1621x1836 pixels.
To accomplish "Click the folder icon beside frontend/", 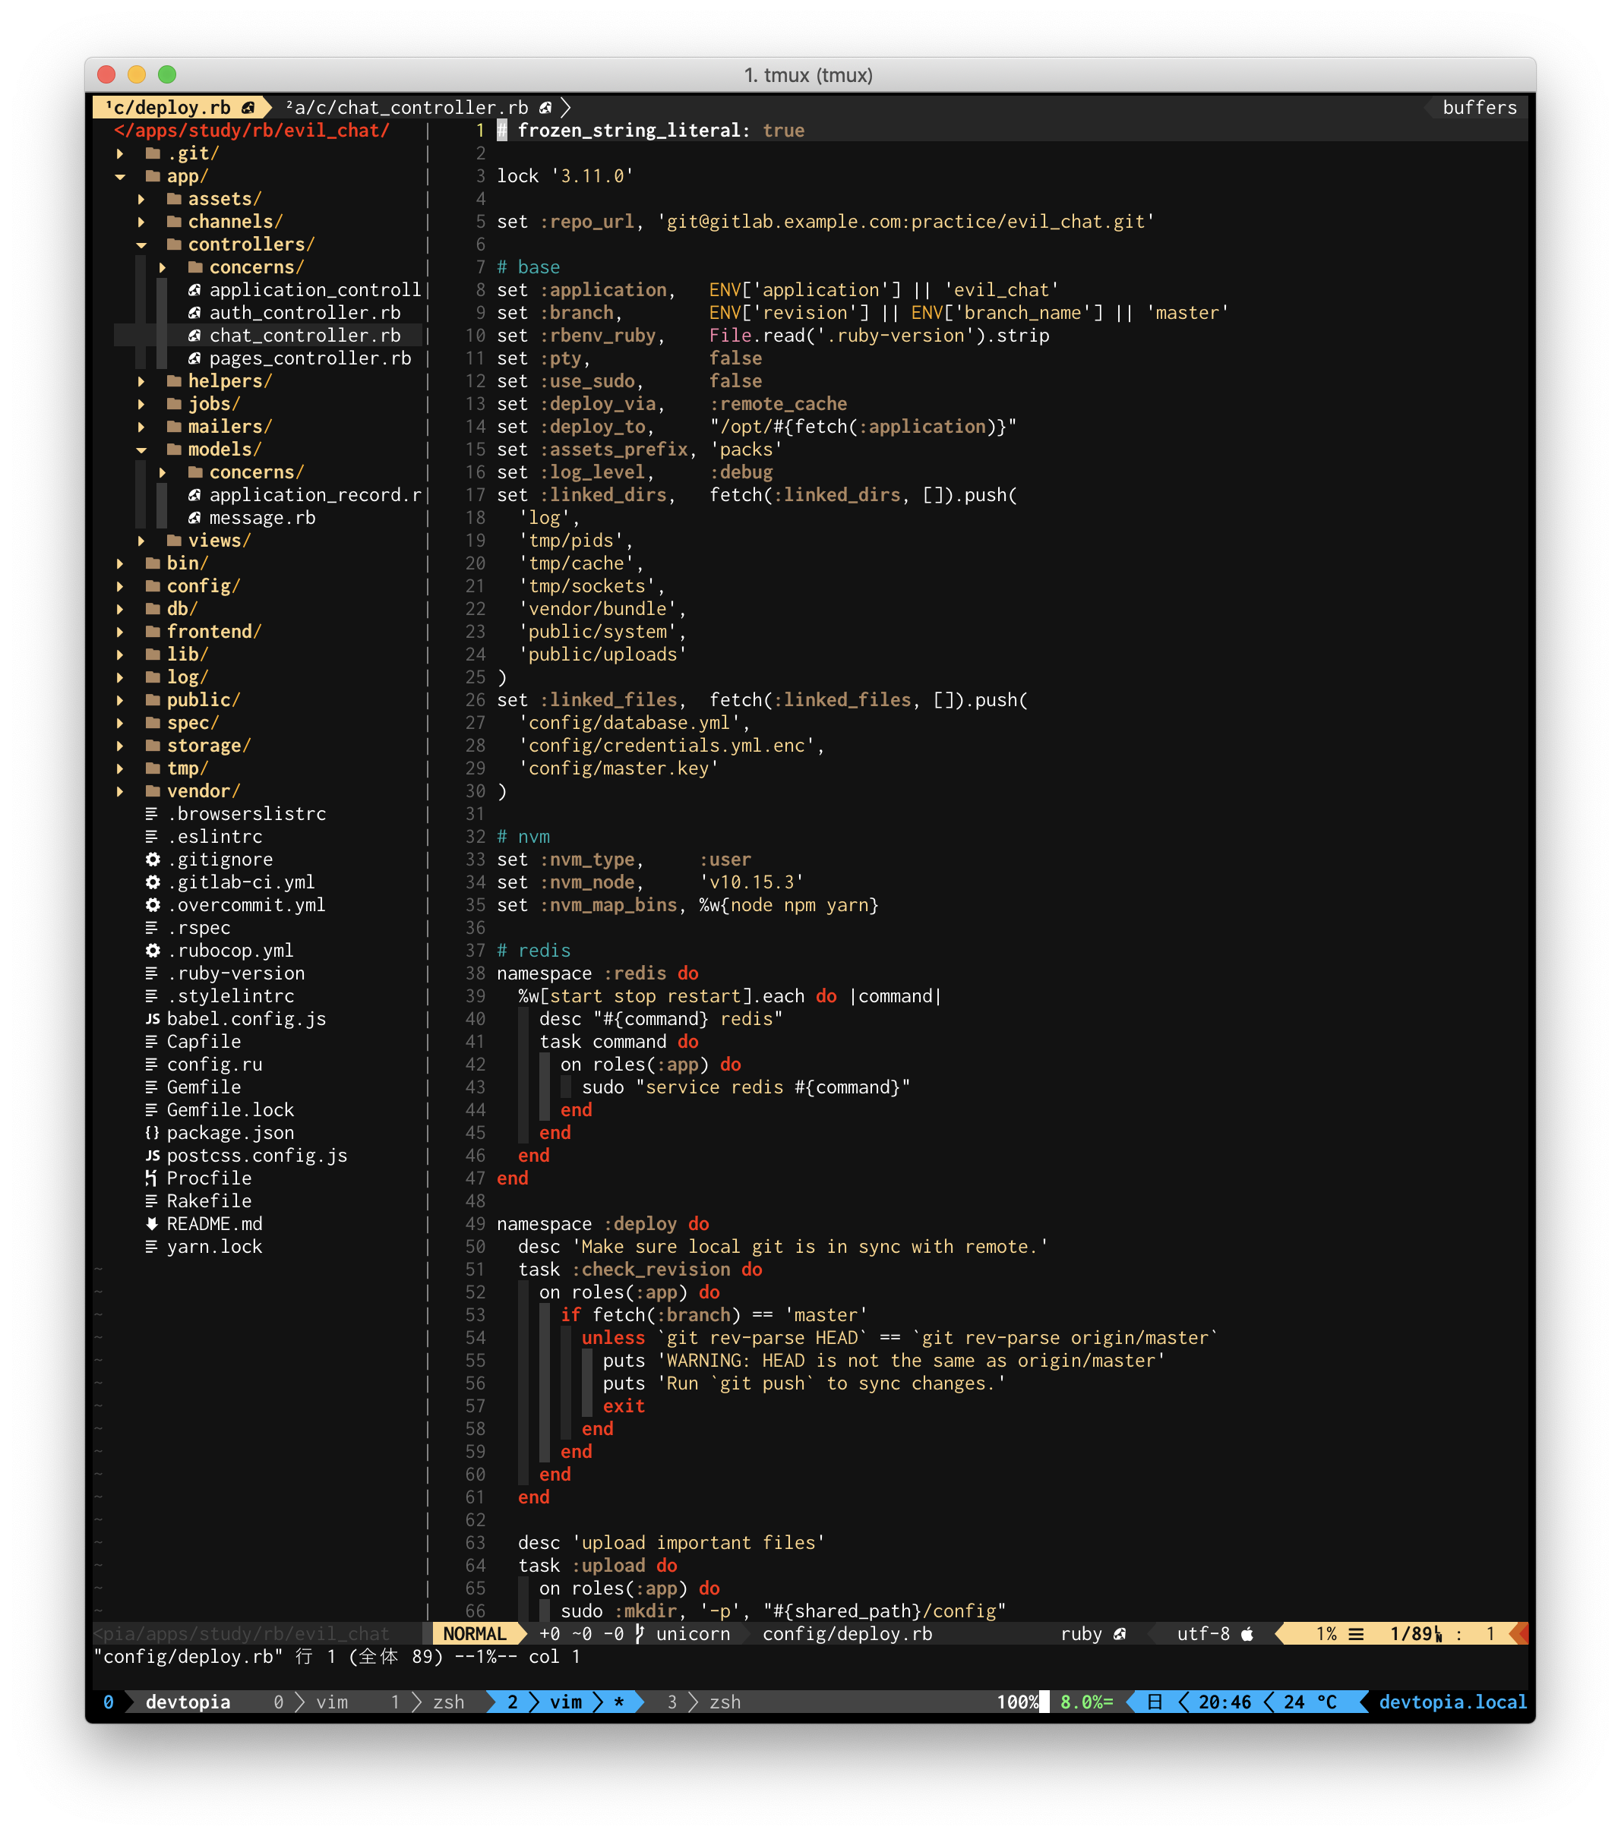I will click(153, 633).
